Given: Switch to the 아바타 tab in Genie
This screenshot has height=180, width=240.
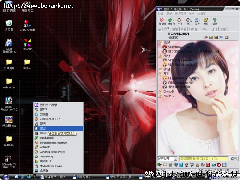Looking at the screenshot, I should 204,29.
